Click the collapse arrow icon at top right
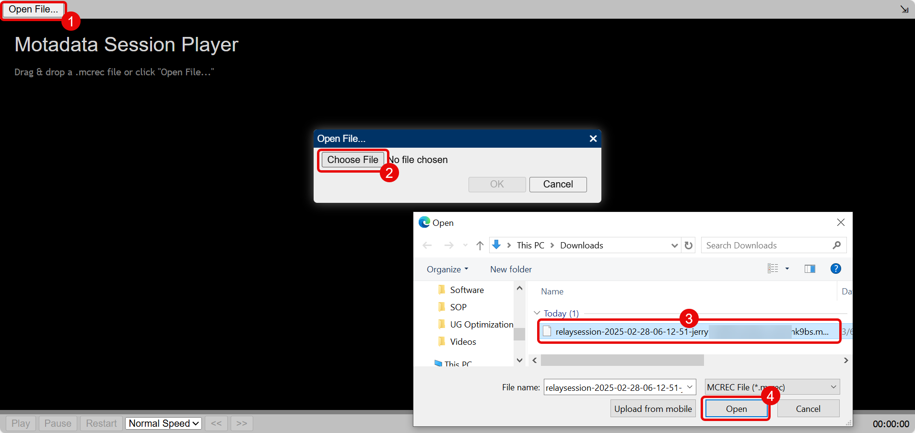 click(904, 9)
